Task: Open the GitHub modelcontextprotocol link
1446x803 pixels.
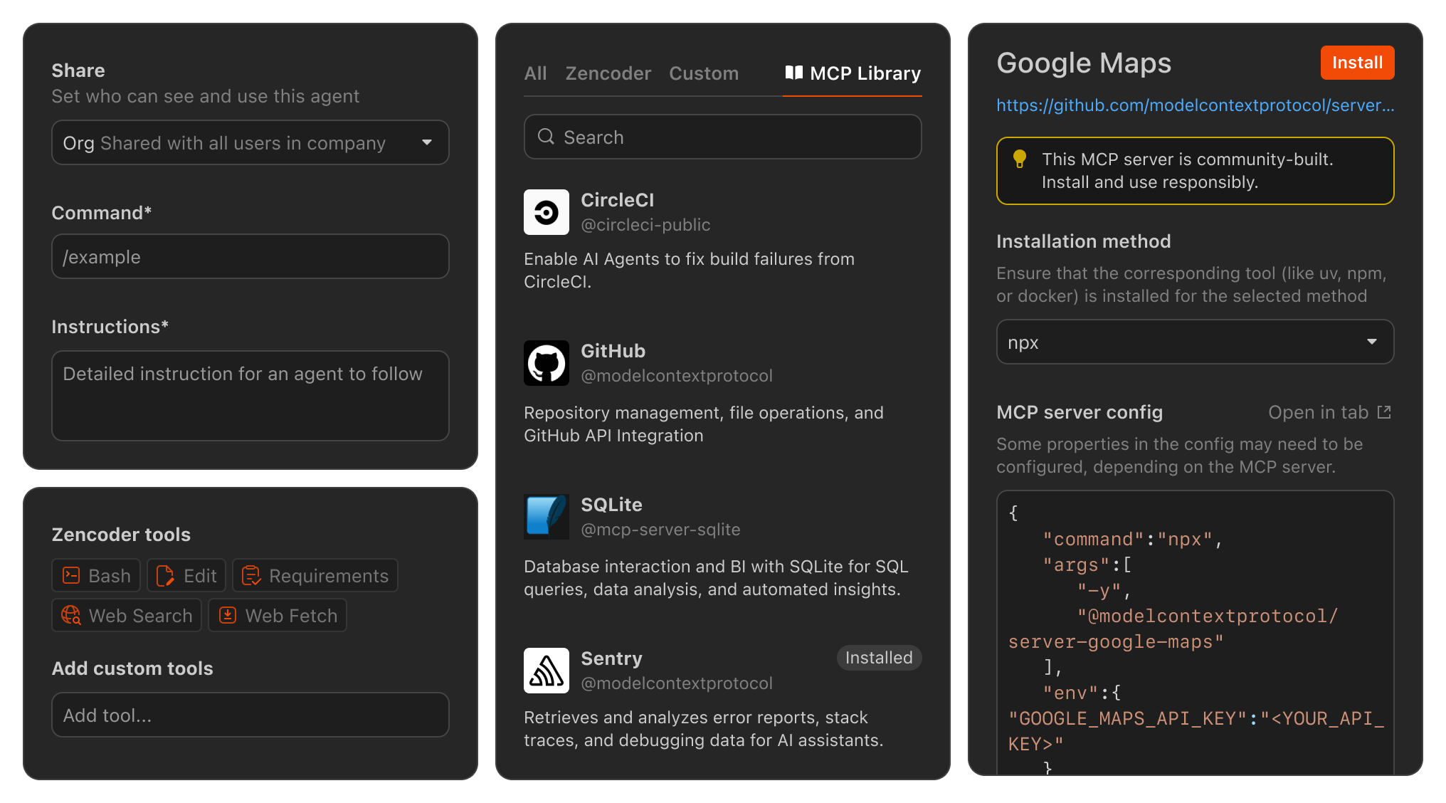Action: [x=1194, y=105]
